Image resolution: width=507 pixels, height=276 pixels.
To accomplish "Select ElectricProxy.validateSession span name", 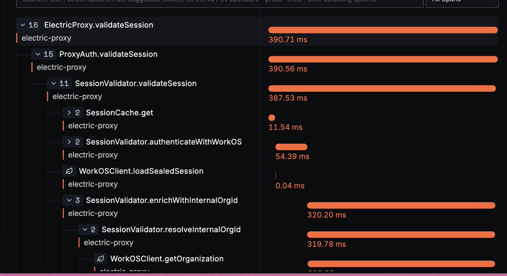I will click(98, 25).
